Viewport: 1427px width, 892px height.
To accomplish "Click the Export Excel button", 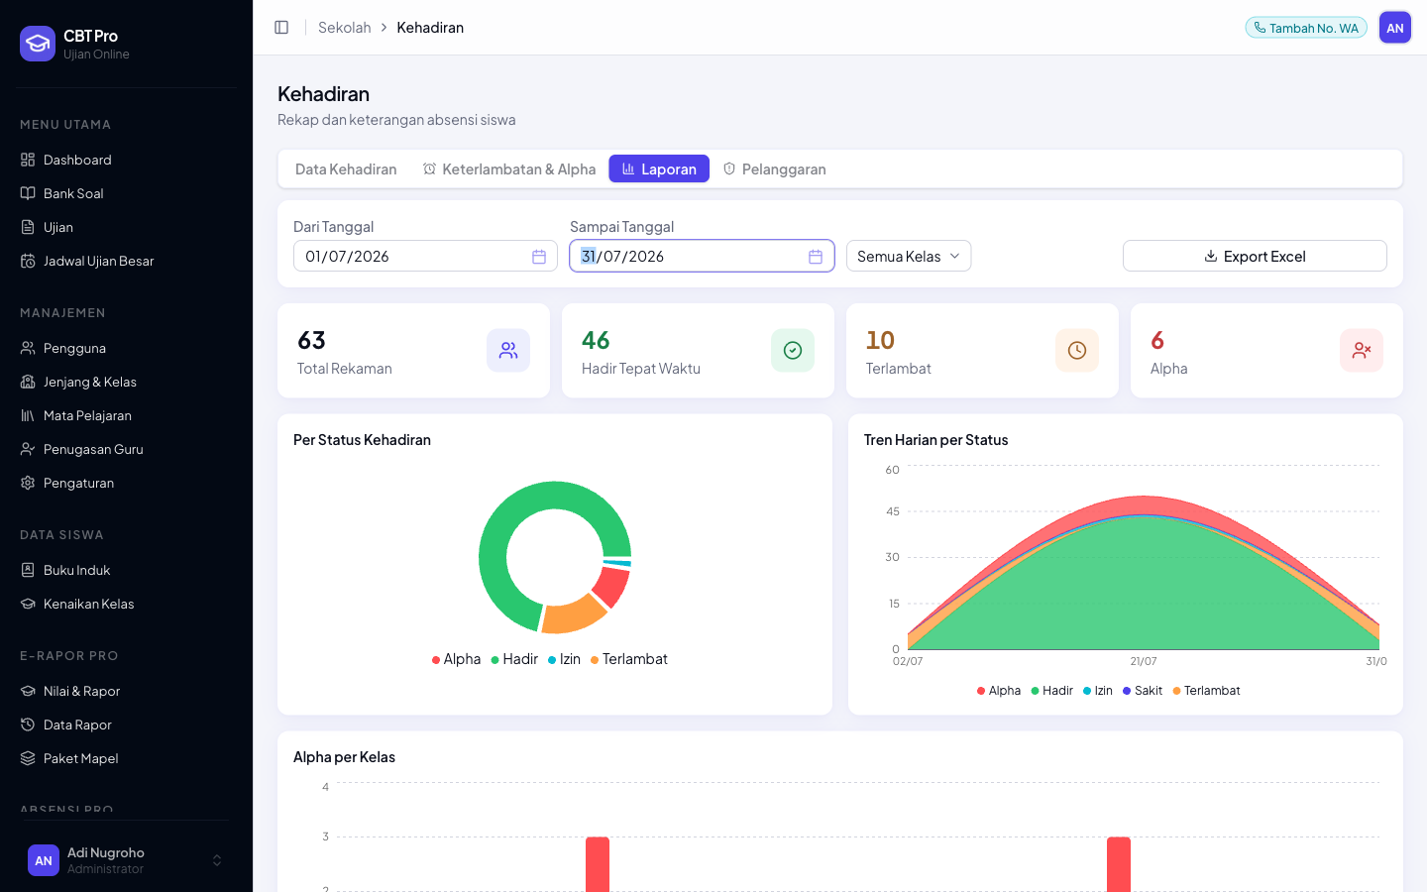I will point(1255,256).
